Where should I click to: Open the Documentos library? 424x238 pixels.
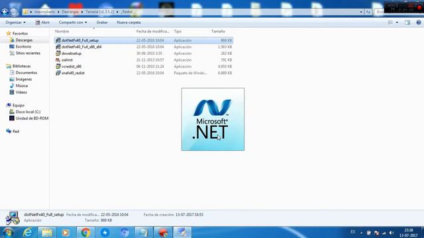tap(26, 73)
